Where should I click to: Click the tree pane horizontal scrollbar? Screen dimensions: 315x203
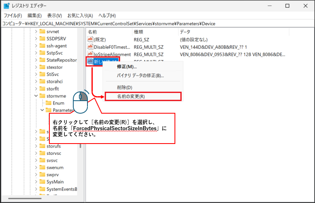pos(25,199)
